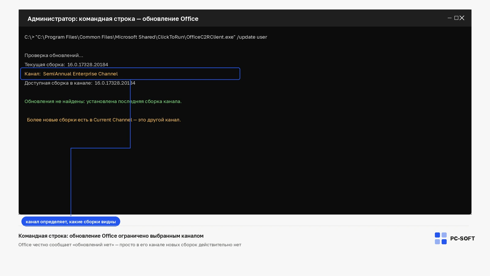Screen dimensions: 490x276
Task: Click the 'Канал: SemiAnnual Enterprise Channel' line
Action: 130,74
